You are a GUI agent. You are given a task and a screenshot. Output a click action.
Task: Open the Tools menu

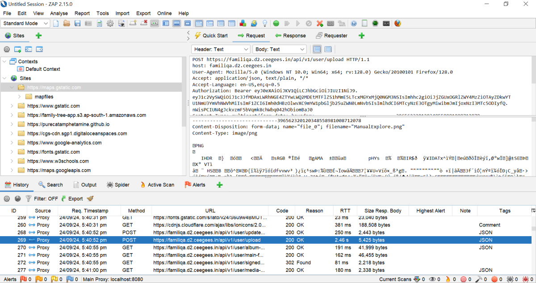(x=103, y=13)
